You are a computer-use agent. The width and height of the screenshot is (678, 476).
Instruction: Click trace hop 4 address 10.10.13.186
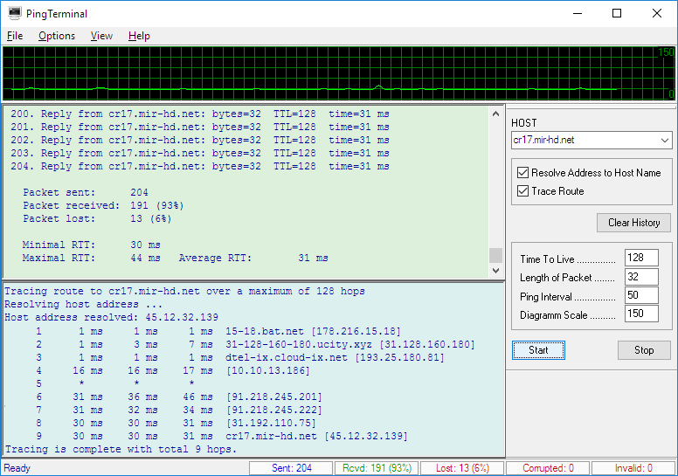pyautogui.click(x=268, y=371)
